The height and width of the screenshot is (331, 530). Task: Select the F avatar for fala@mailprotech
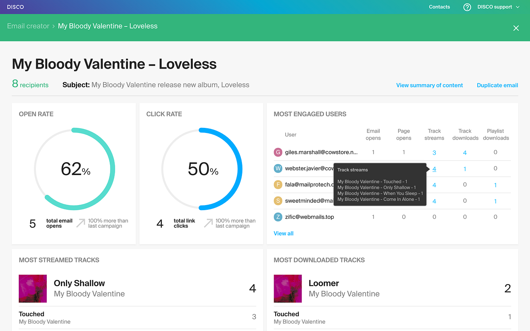point(278,184)
